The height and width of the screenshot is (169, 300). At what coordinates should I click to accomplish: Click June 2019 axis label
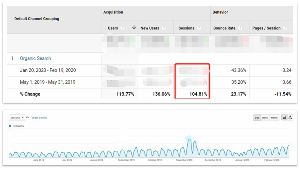38,160
